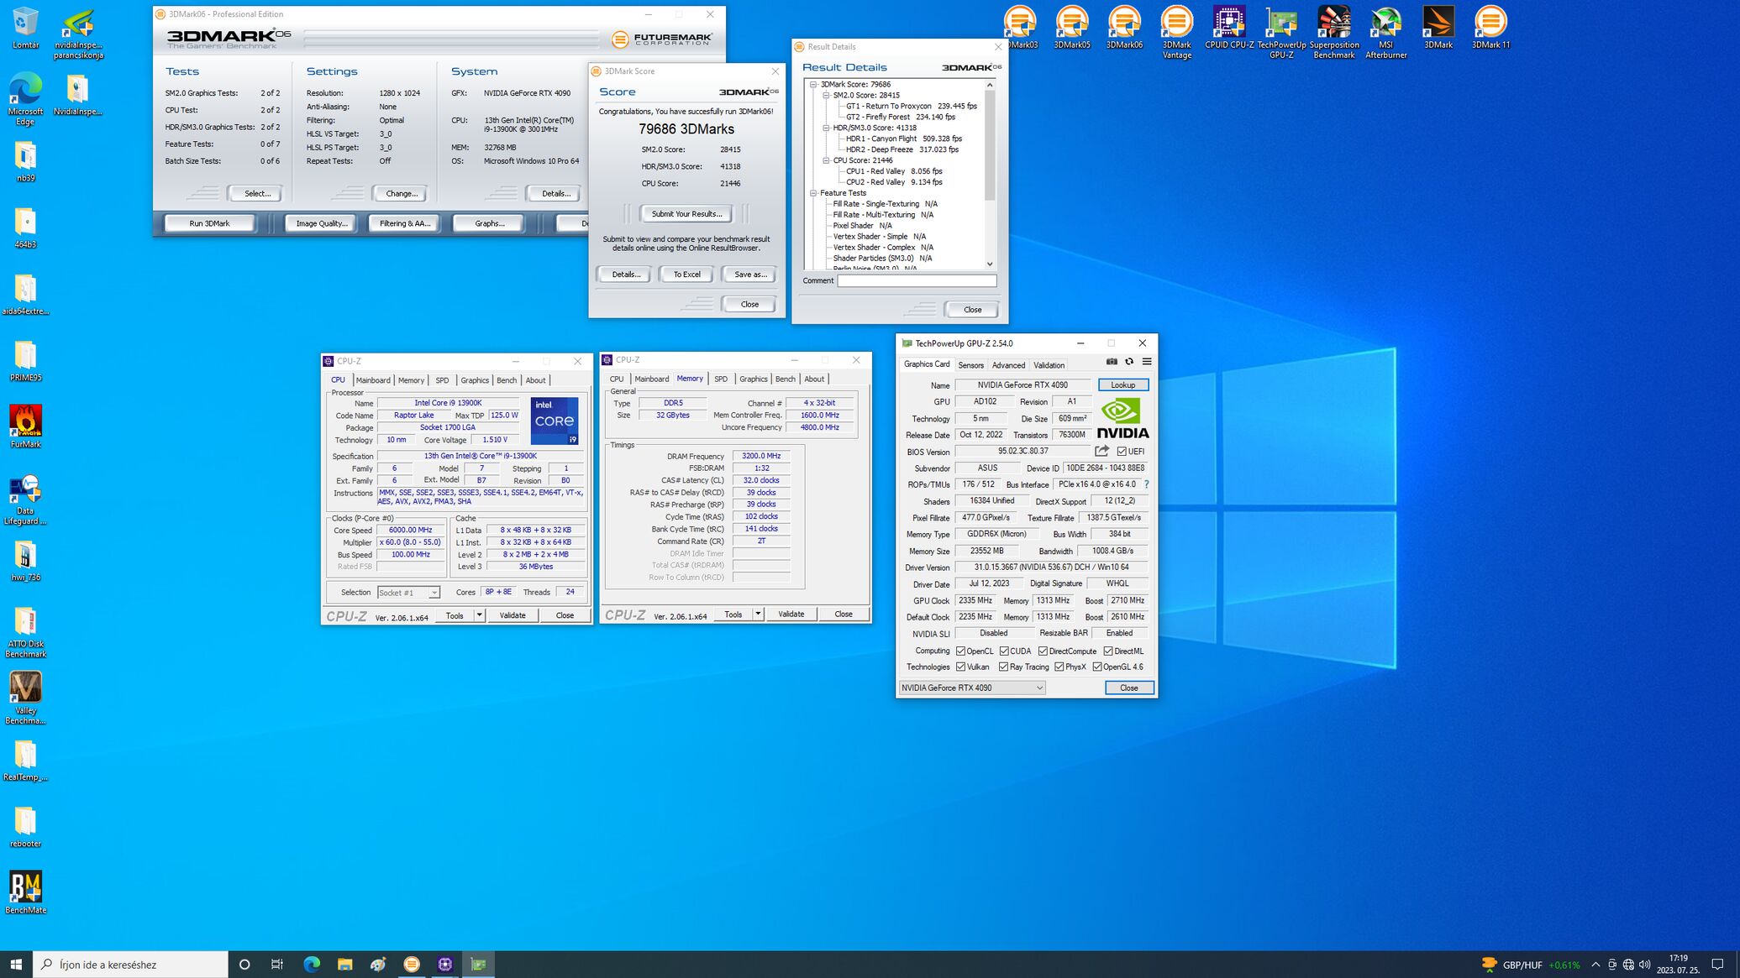1740x978 pixels.
Task: Click the Result Details scrollbar
Action: click(x=989, y=146)
